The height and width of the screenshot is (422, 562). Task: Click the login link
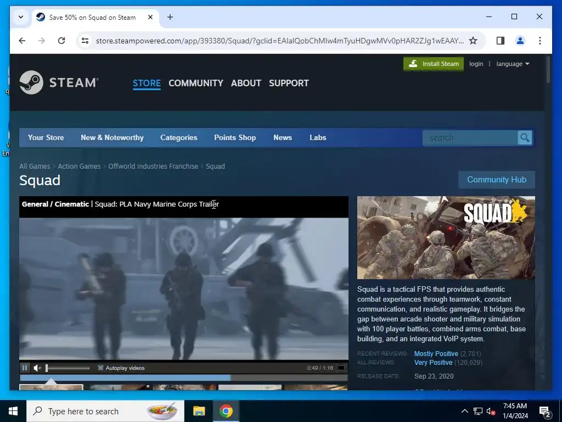(476, 64)
